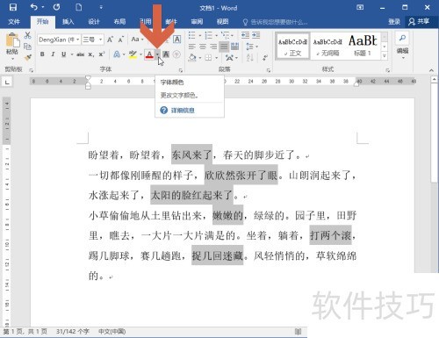Toggle Justify alignment button
Screen dimensions: 439x338
pyautogui.click(x=224, y=47)
